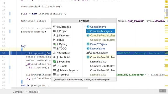Click the Ant Build ant icon
168x94 pixels.
tap(54, 57)
